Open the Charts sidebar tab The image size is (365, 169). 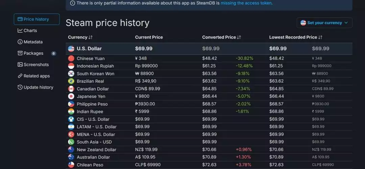pyautogui.click(x=30, y=30)
